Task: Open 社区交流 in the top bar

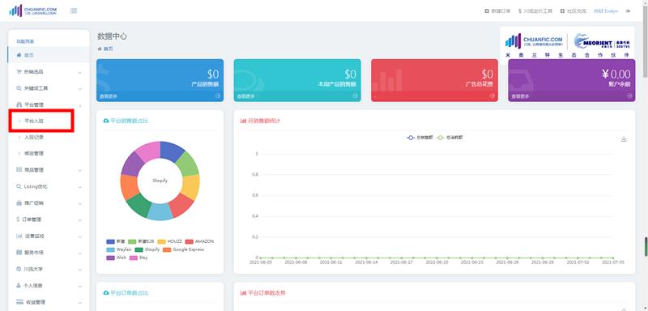Action: pyautogui.click(x=573, y=11)
